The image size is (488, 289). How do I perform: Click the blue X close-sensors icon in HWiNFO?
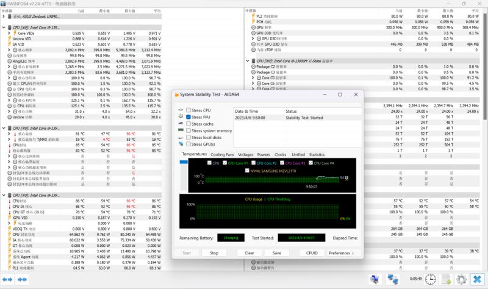477,279
